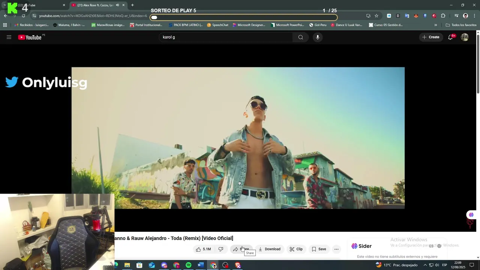The image size is (480, 270).
Task: Open a new browser tab
Action: click(132, 5)
